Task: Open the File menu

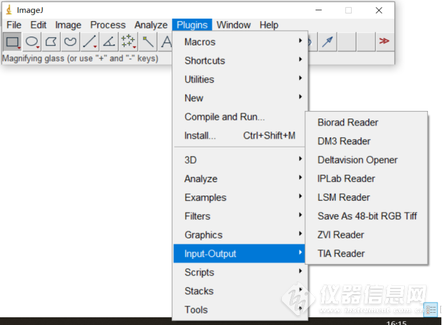Action: tap(14, 25)
